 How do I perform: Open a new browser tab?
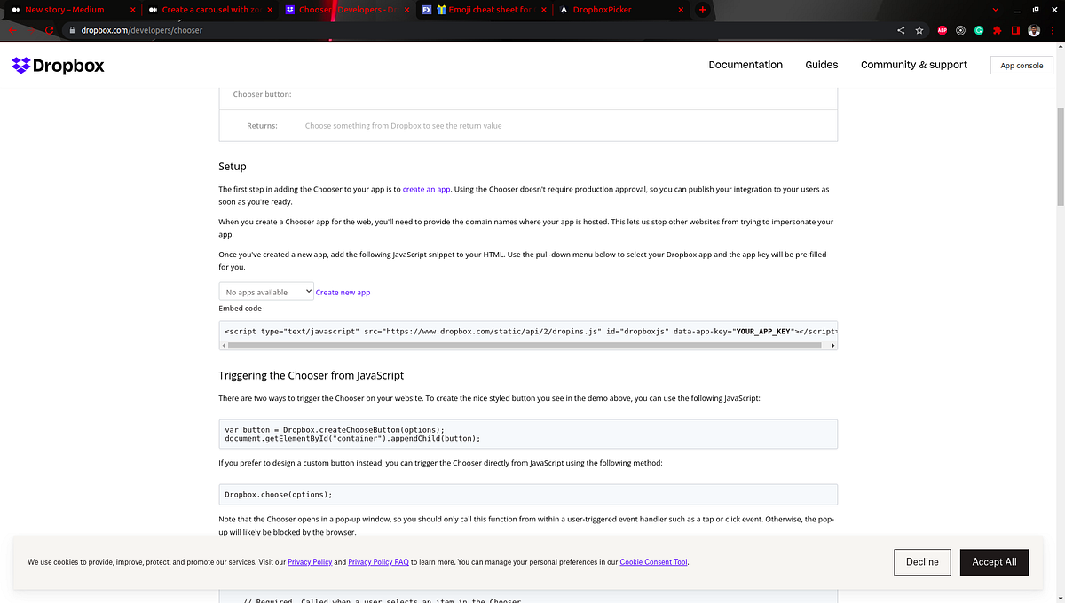pos(703,10)
